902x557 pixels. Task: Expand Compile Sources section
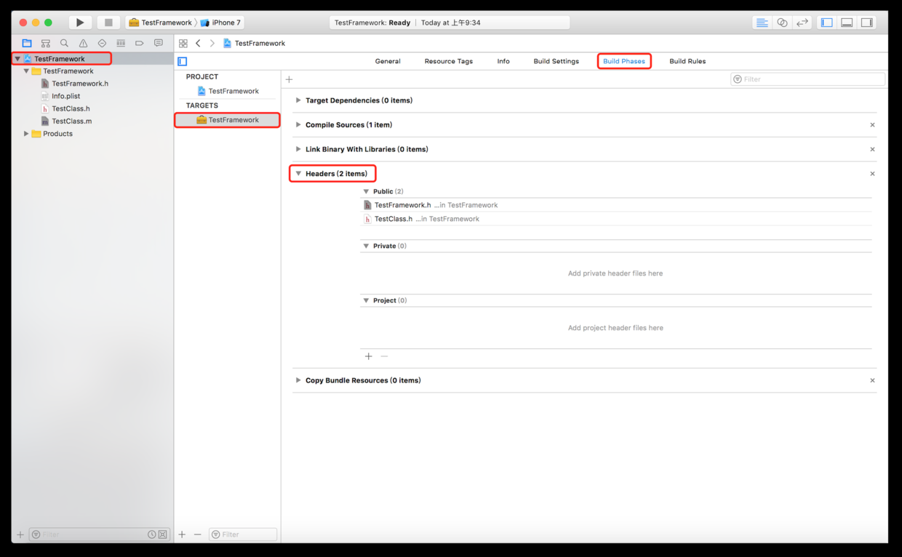(298, 125)
